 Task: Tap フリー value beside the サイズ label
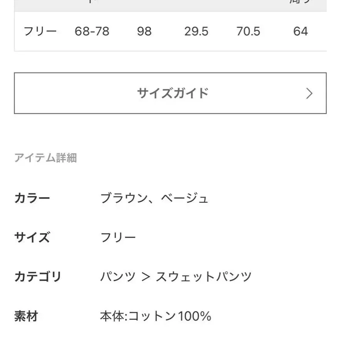coord(118,237)
